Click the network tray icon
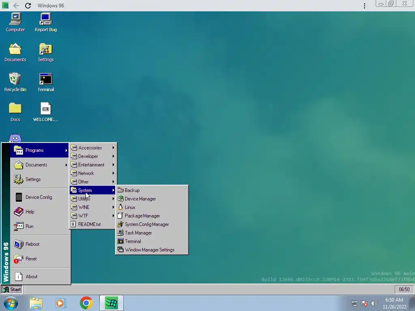Image resolution: width=415 pixels, height=311 pixels. [354, 303]
